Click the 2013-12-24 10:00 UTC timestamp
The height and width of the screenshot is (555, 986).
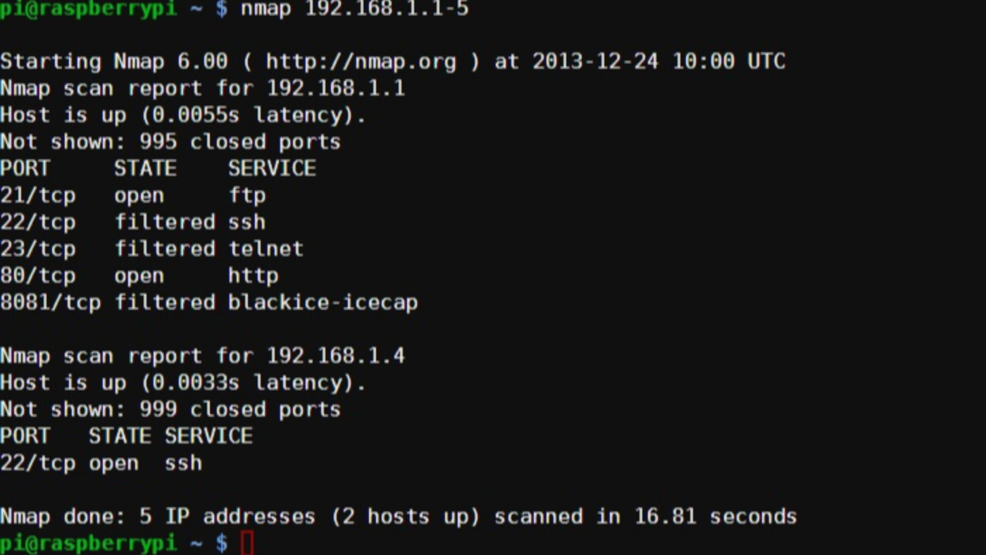pos(659,61)
